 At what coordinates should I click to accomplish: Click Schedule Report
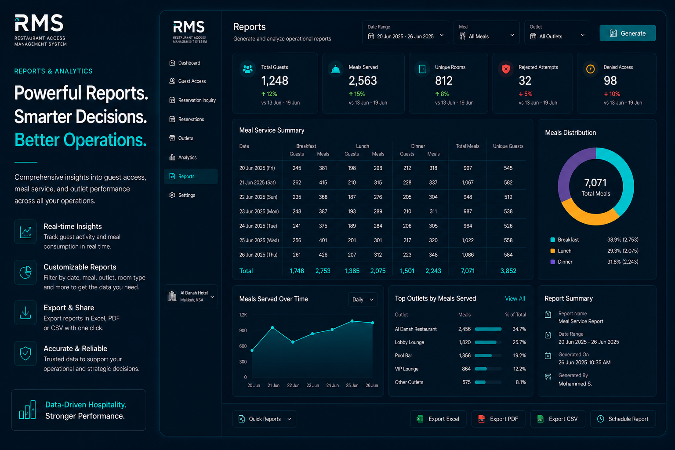[623, 419]
